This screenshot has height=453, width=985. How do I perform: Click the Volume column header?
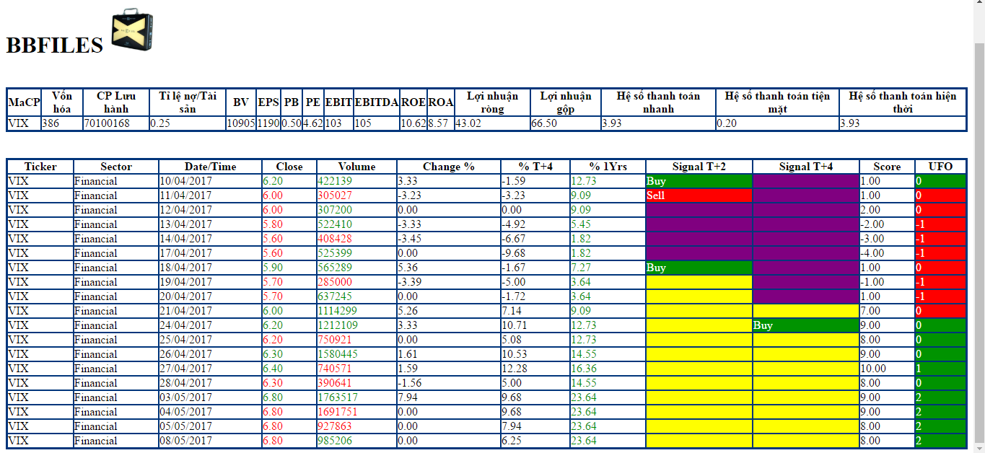click(x=356, y=167)
